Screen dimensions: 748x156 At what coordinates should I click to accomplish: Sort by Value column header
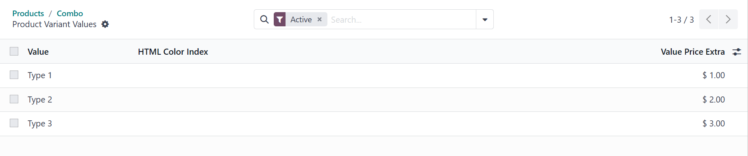pyautogui.click(x=38, y=52)
